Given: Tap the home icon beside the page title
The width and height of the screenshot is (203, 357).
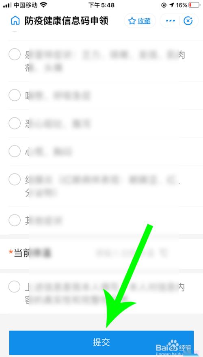Looking at the screenshot, I should 15,21.
